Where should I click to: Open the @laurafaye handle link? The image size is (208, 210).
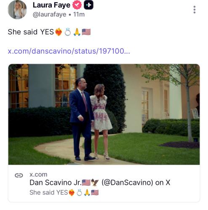click(49, 14)
